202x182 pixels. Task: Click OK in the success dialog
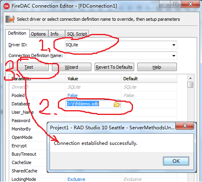click(x=176, y=161)
